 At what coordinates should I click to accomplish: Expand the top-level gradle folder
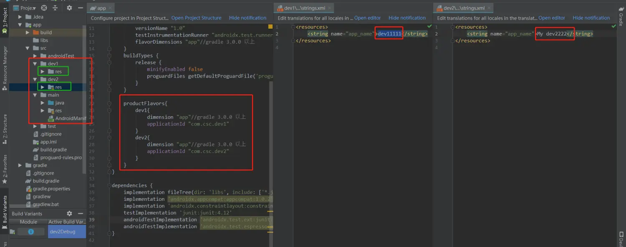(20, 165)
